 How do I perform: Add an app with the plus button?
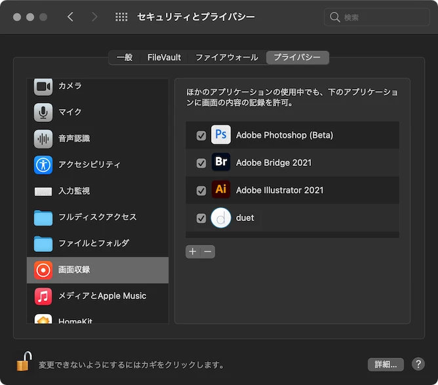(x=193, y=252)
